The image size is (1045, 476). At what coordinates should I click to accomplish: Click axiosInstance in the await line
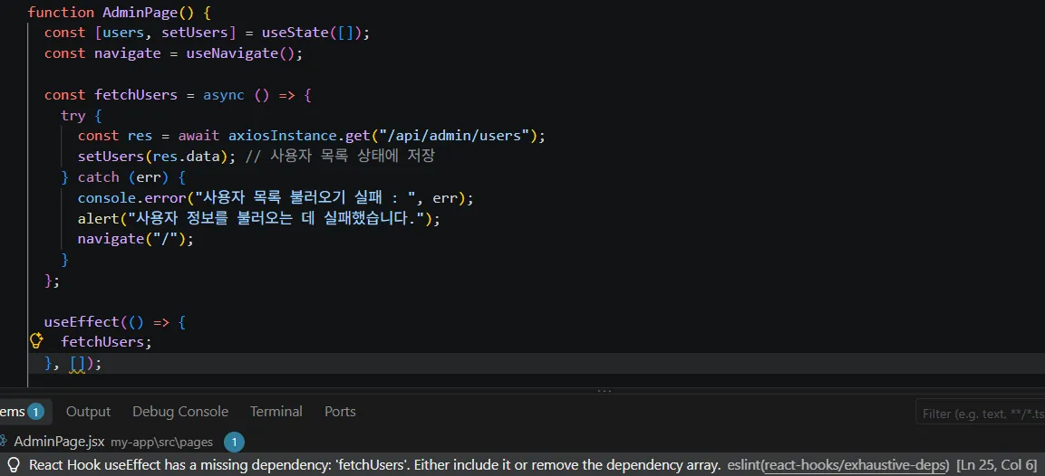coord(283,136)
